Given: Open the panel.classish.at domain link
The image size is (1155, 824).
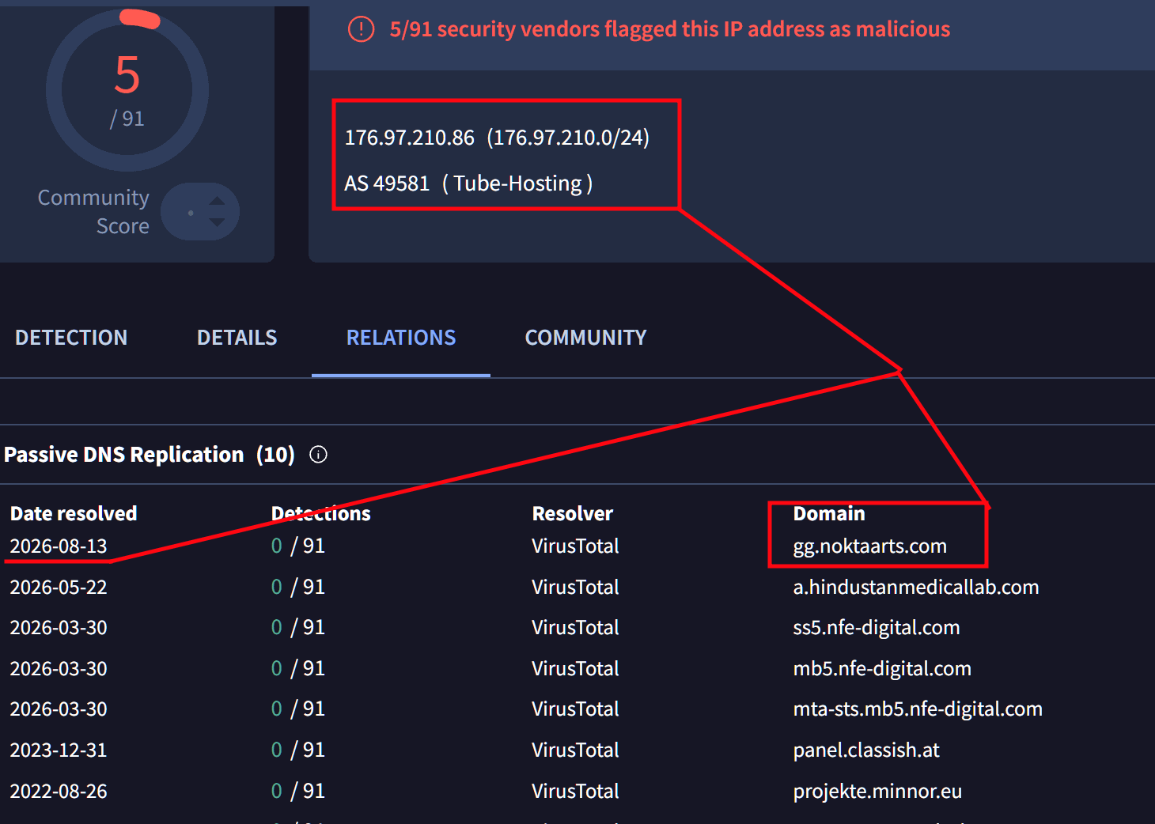Looking at the screenshot, I should [x=865, y=750].
